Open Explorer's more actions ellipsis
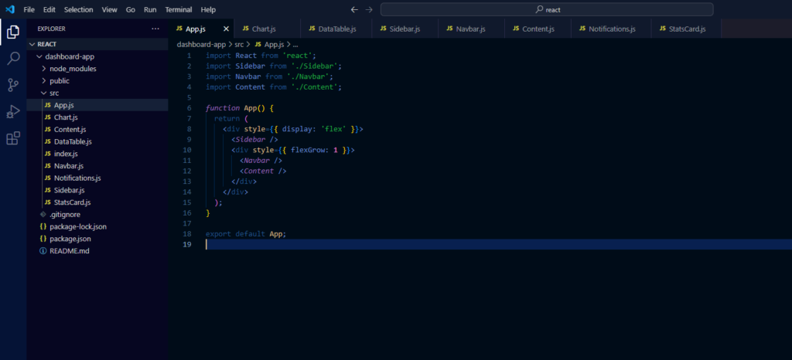 pos(155,29)
